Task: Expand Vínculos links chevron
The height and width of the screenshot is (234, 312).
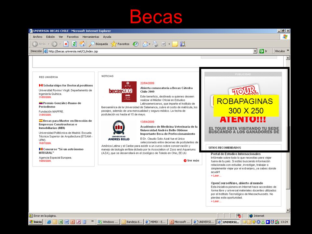Action: (x=288, y=51)
